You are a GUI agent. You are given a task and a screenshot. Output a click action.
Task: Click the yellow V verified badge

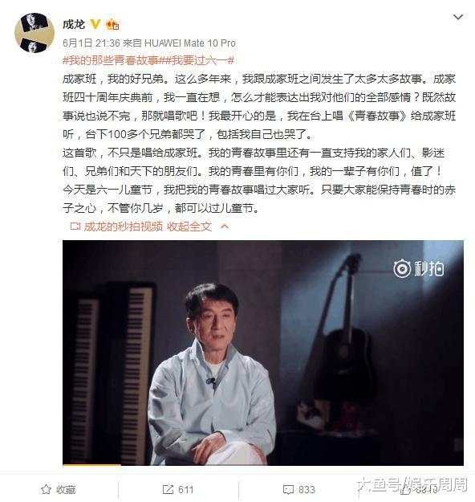(x=95, y=24)
